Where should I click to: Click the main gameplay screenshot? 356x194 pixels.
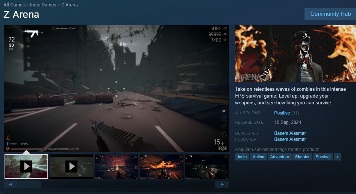point(117,89)
